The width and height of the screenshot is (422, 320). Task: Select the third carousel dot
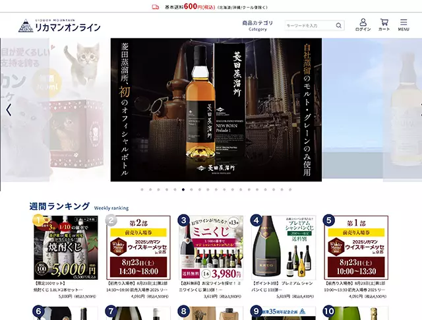tap(158, 189)
